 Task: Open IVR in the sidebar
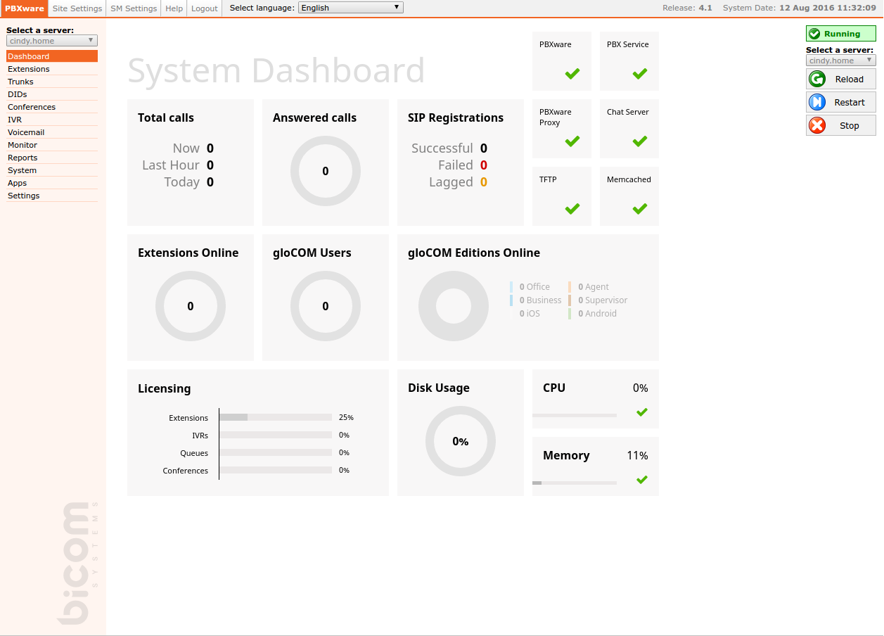click(52, 120)
